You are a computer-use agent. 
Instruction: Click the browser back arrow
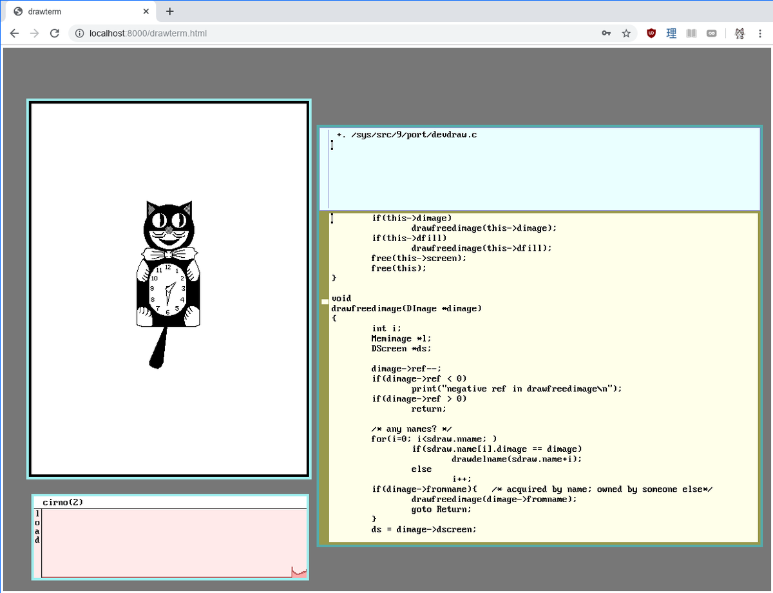[x=14, y=33]
